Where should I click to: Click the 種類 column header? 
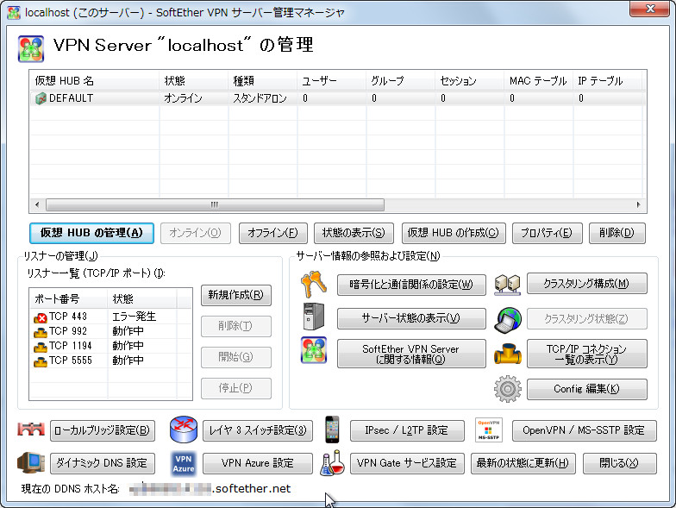pos(262,81)
